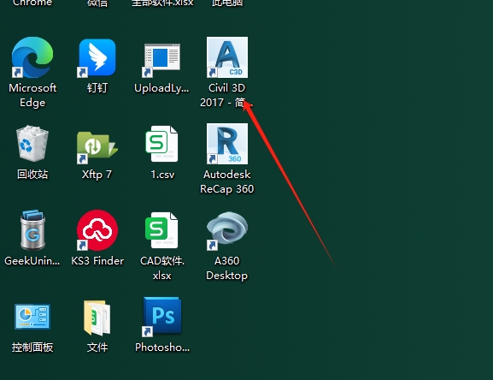Launch the DingTalk (钉钉) shortcut
Viewport: 493px width, 380px height.
coord(97,57)
